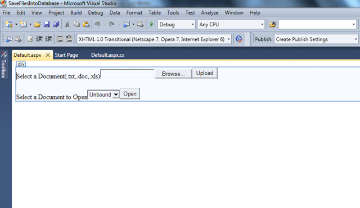360x208 pixels.
Task: Click the Uncomment lines icon
Action: [69, 39]
